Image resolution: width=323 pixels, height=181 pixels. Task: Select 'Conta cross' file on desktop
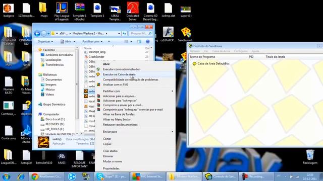(x=9, y=133)
